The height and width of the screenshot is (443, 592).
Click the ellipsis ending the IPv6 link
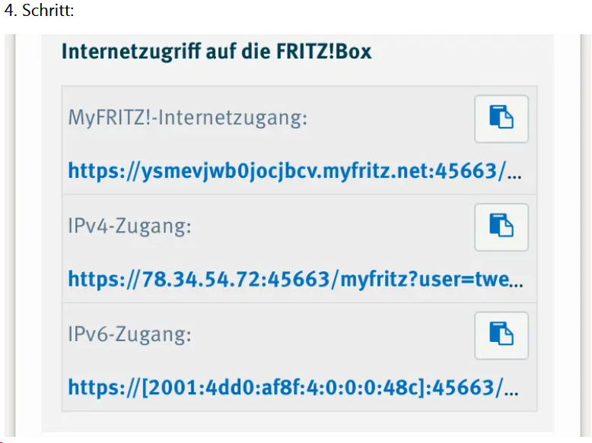click(514, 390)
